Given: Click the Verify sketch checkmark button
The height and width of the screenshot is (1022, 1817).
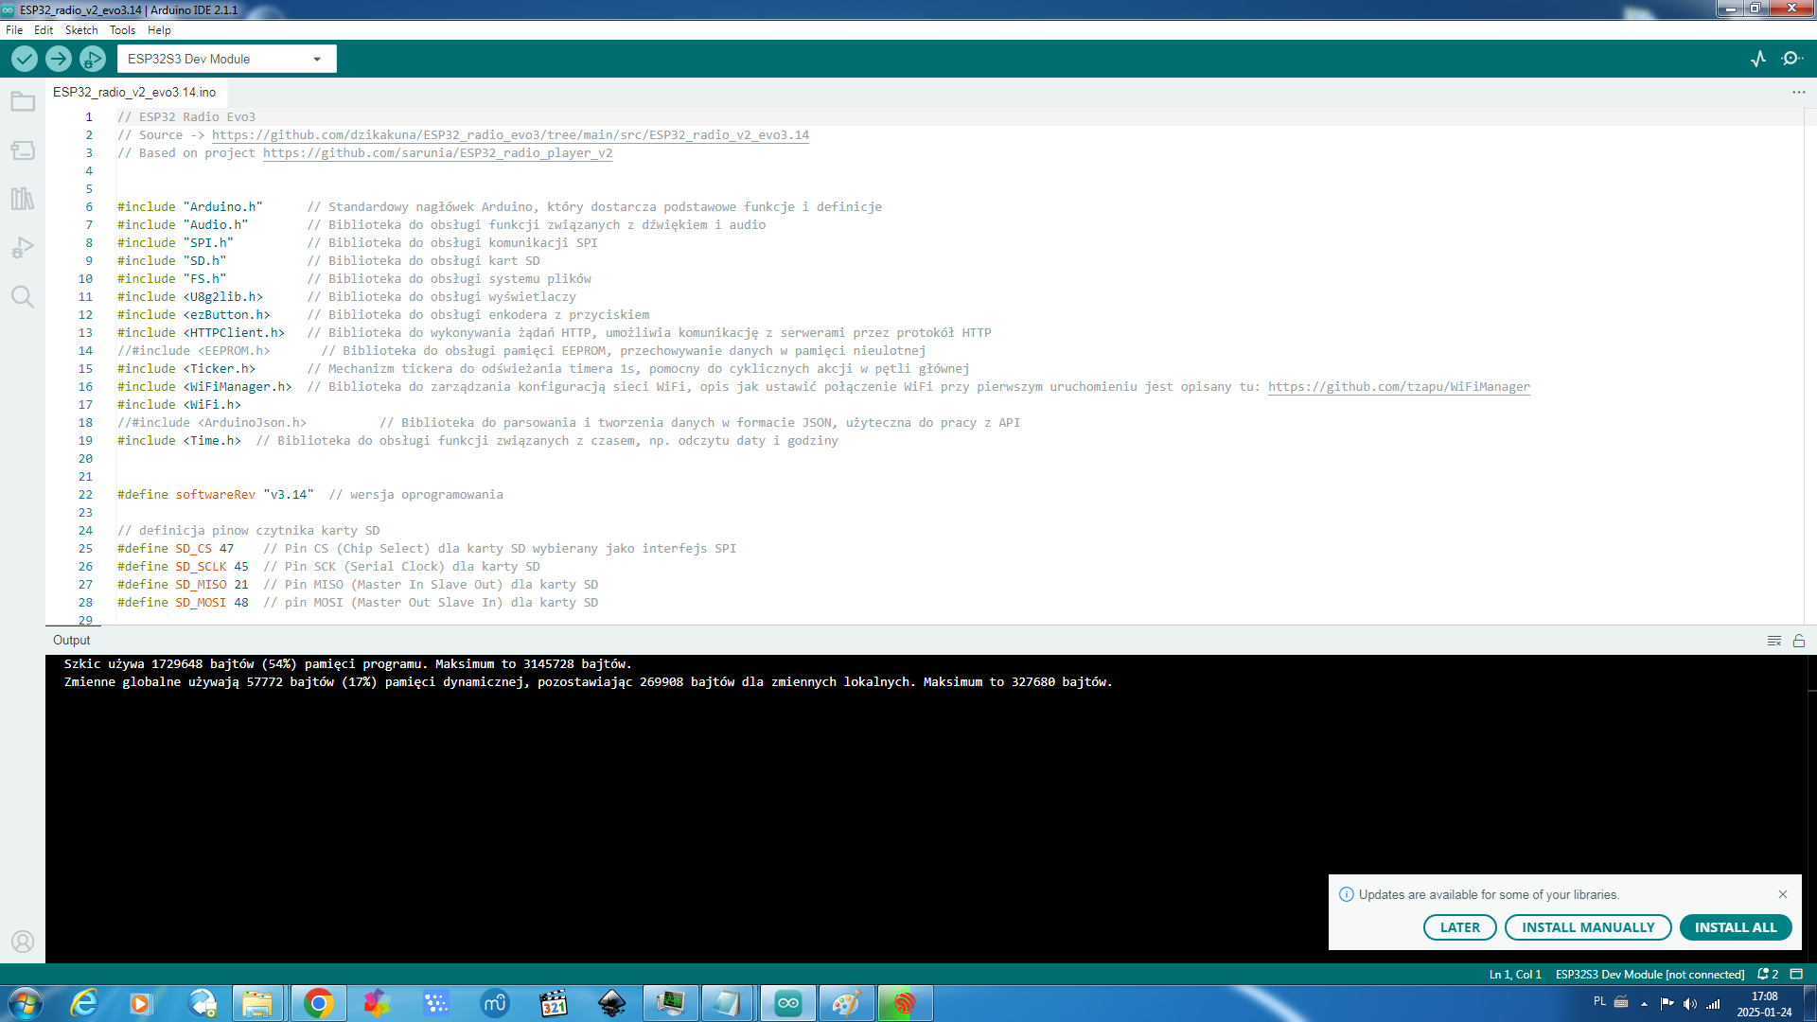Looking at the screenshot, I should point(25,59).
